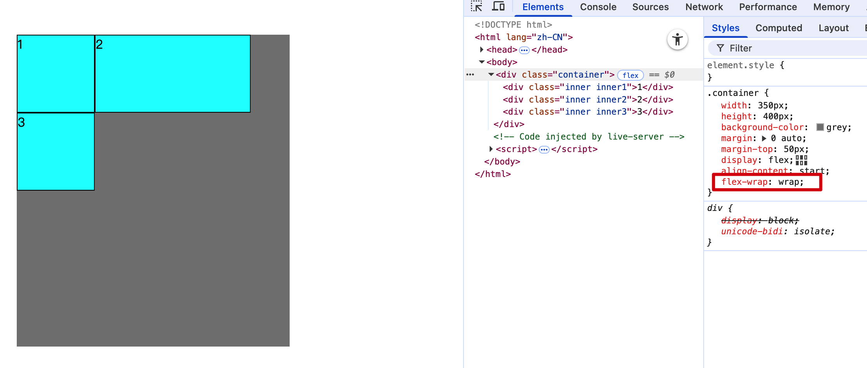Image resolution: width=867 pixels, height=368 pixels.
Task: Switch to the Elements tab
Action: pos(543,7)
